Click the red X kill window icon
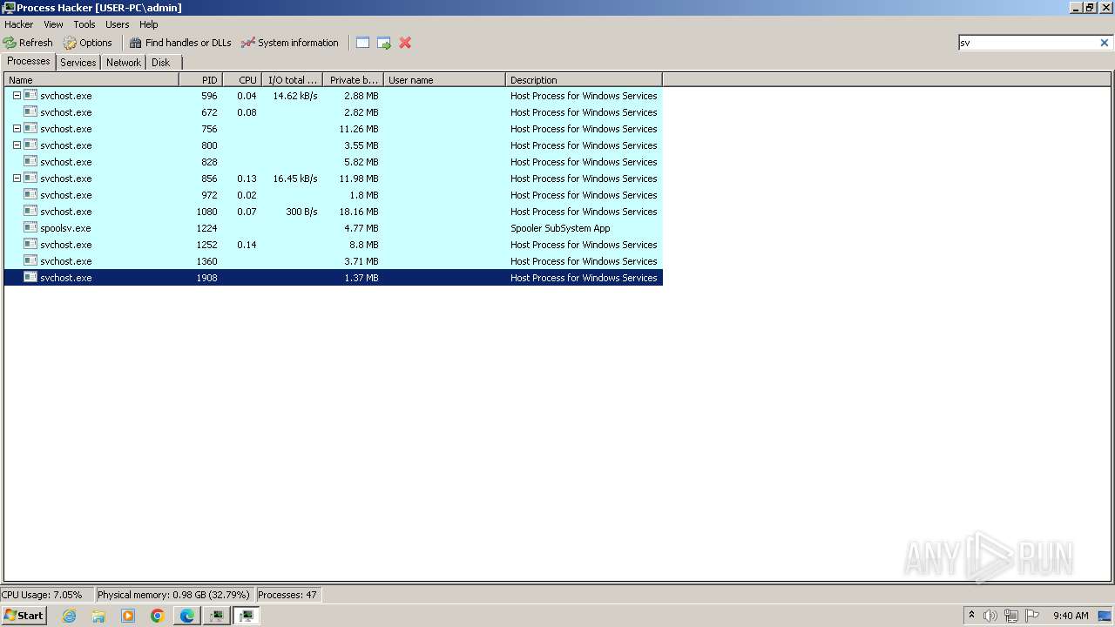This screenshot has width=1115, height=627. pyautogui.click(x=405, y=43)
